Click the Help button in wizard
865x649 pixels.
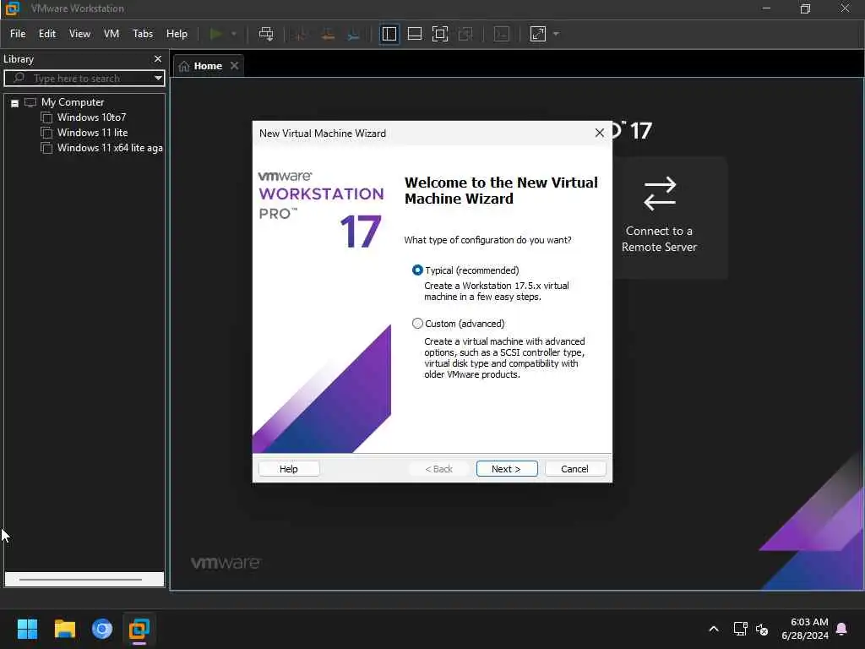[x=289, y=468]
